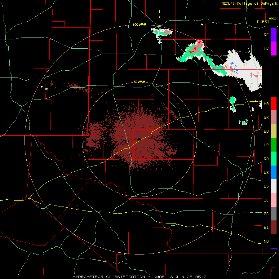
Task: Click the HHC product label
Action: coord(272,19)
